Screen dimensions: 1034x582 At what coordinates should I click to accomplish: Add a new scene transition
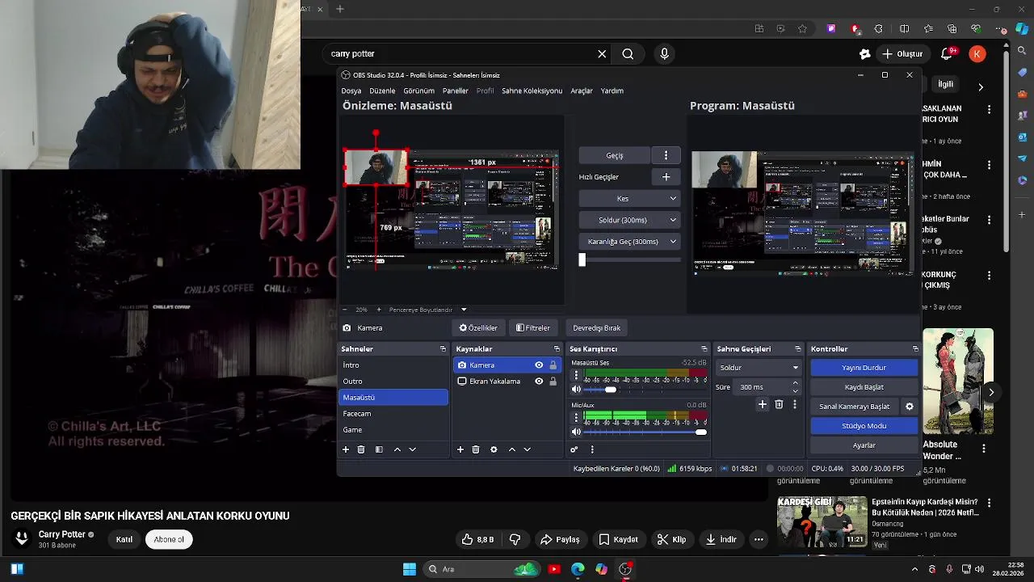point(762,404)
